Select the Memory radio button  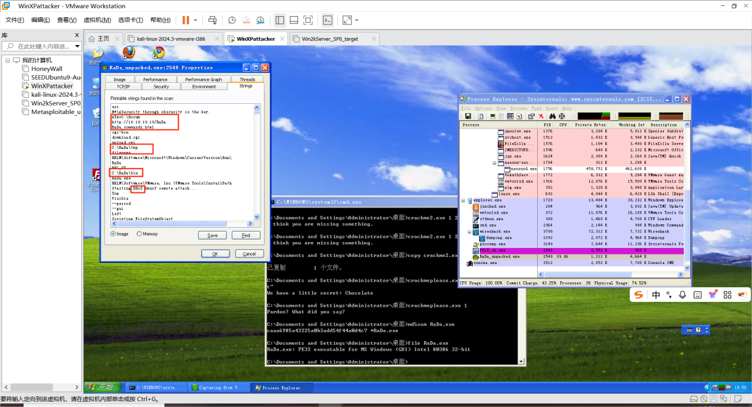(x=139, y=234)
